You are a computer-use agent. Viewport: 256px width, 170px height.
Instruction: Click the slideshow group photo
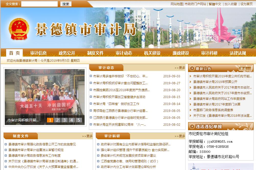44,95
